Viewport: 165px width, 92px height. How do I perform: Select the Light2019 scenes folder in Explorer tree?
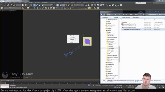112,43
